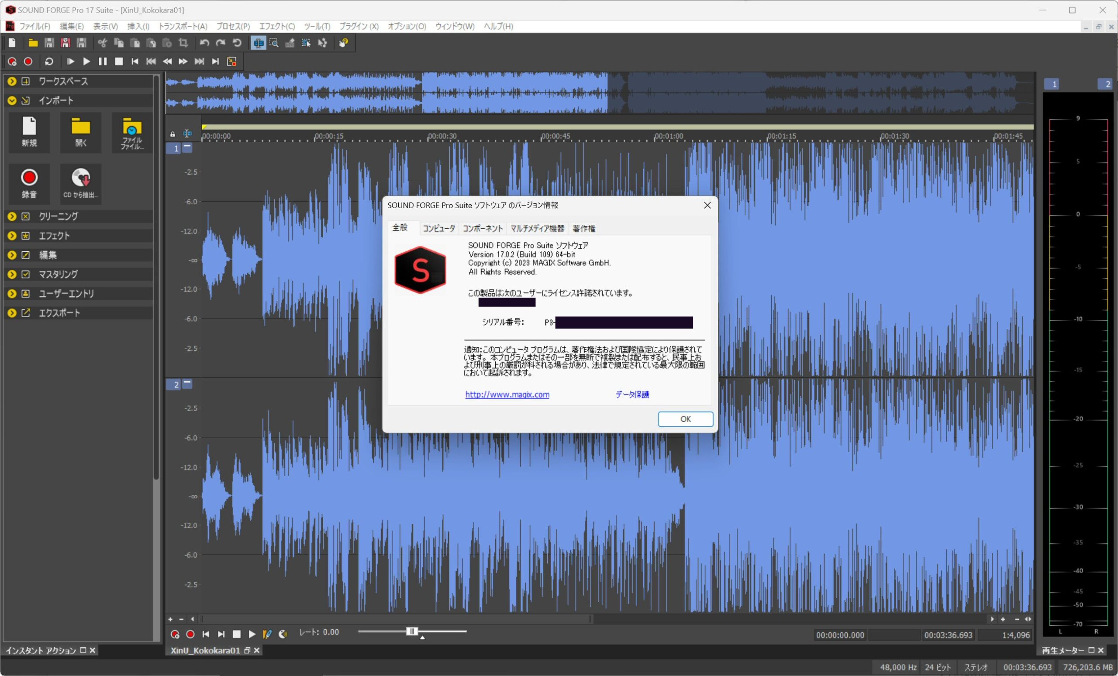Switch to the コンポーネント tab in dialog
1118x676 pixels.
coord(482,229)
